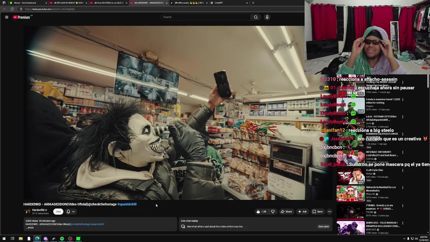
Task: Open the @checkthefootage link in description
Action: pos(79,224)
